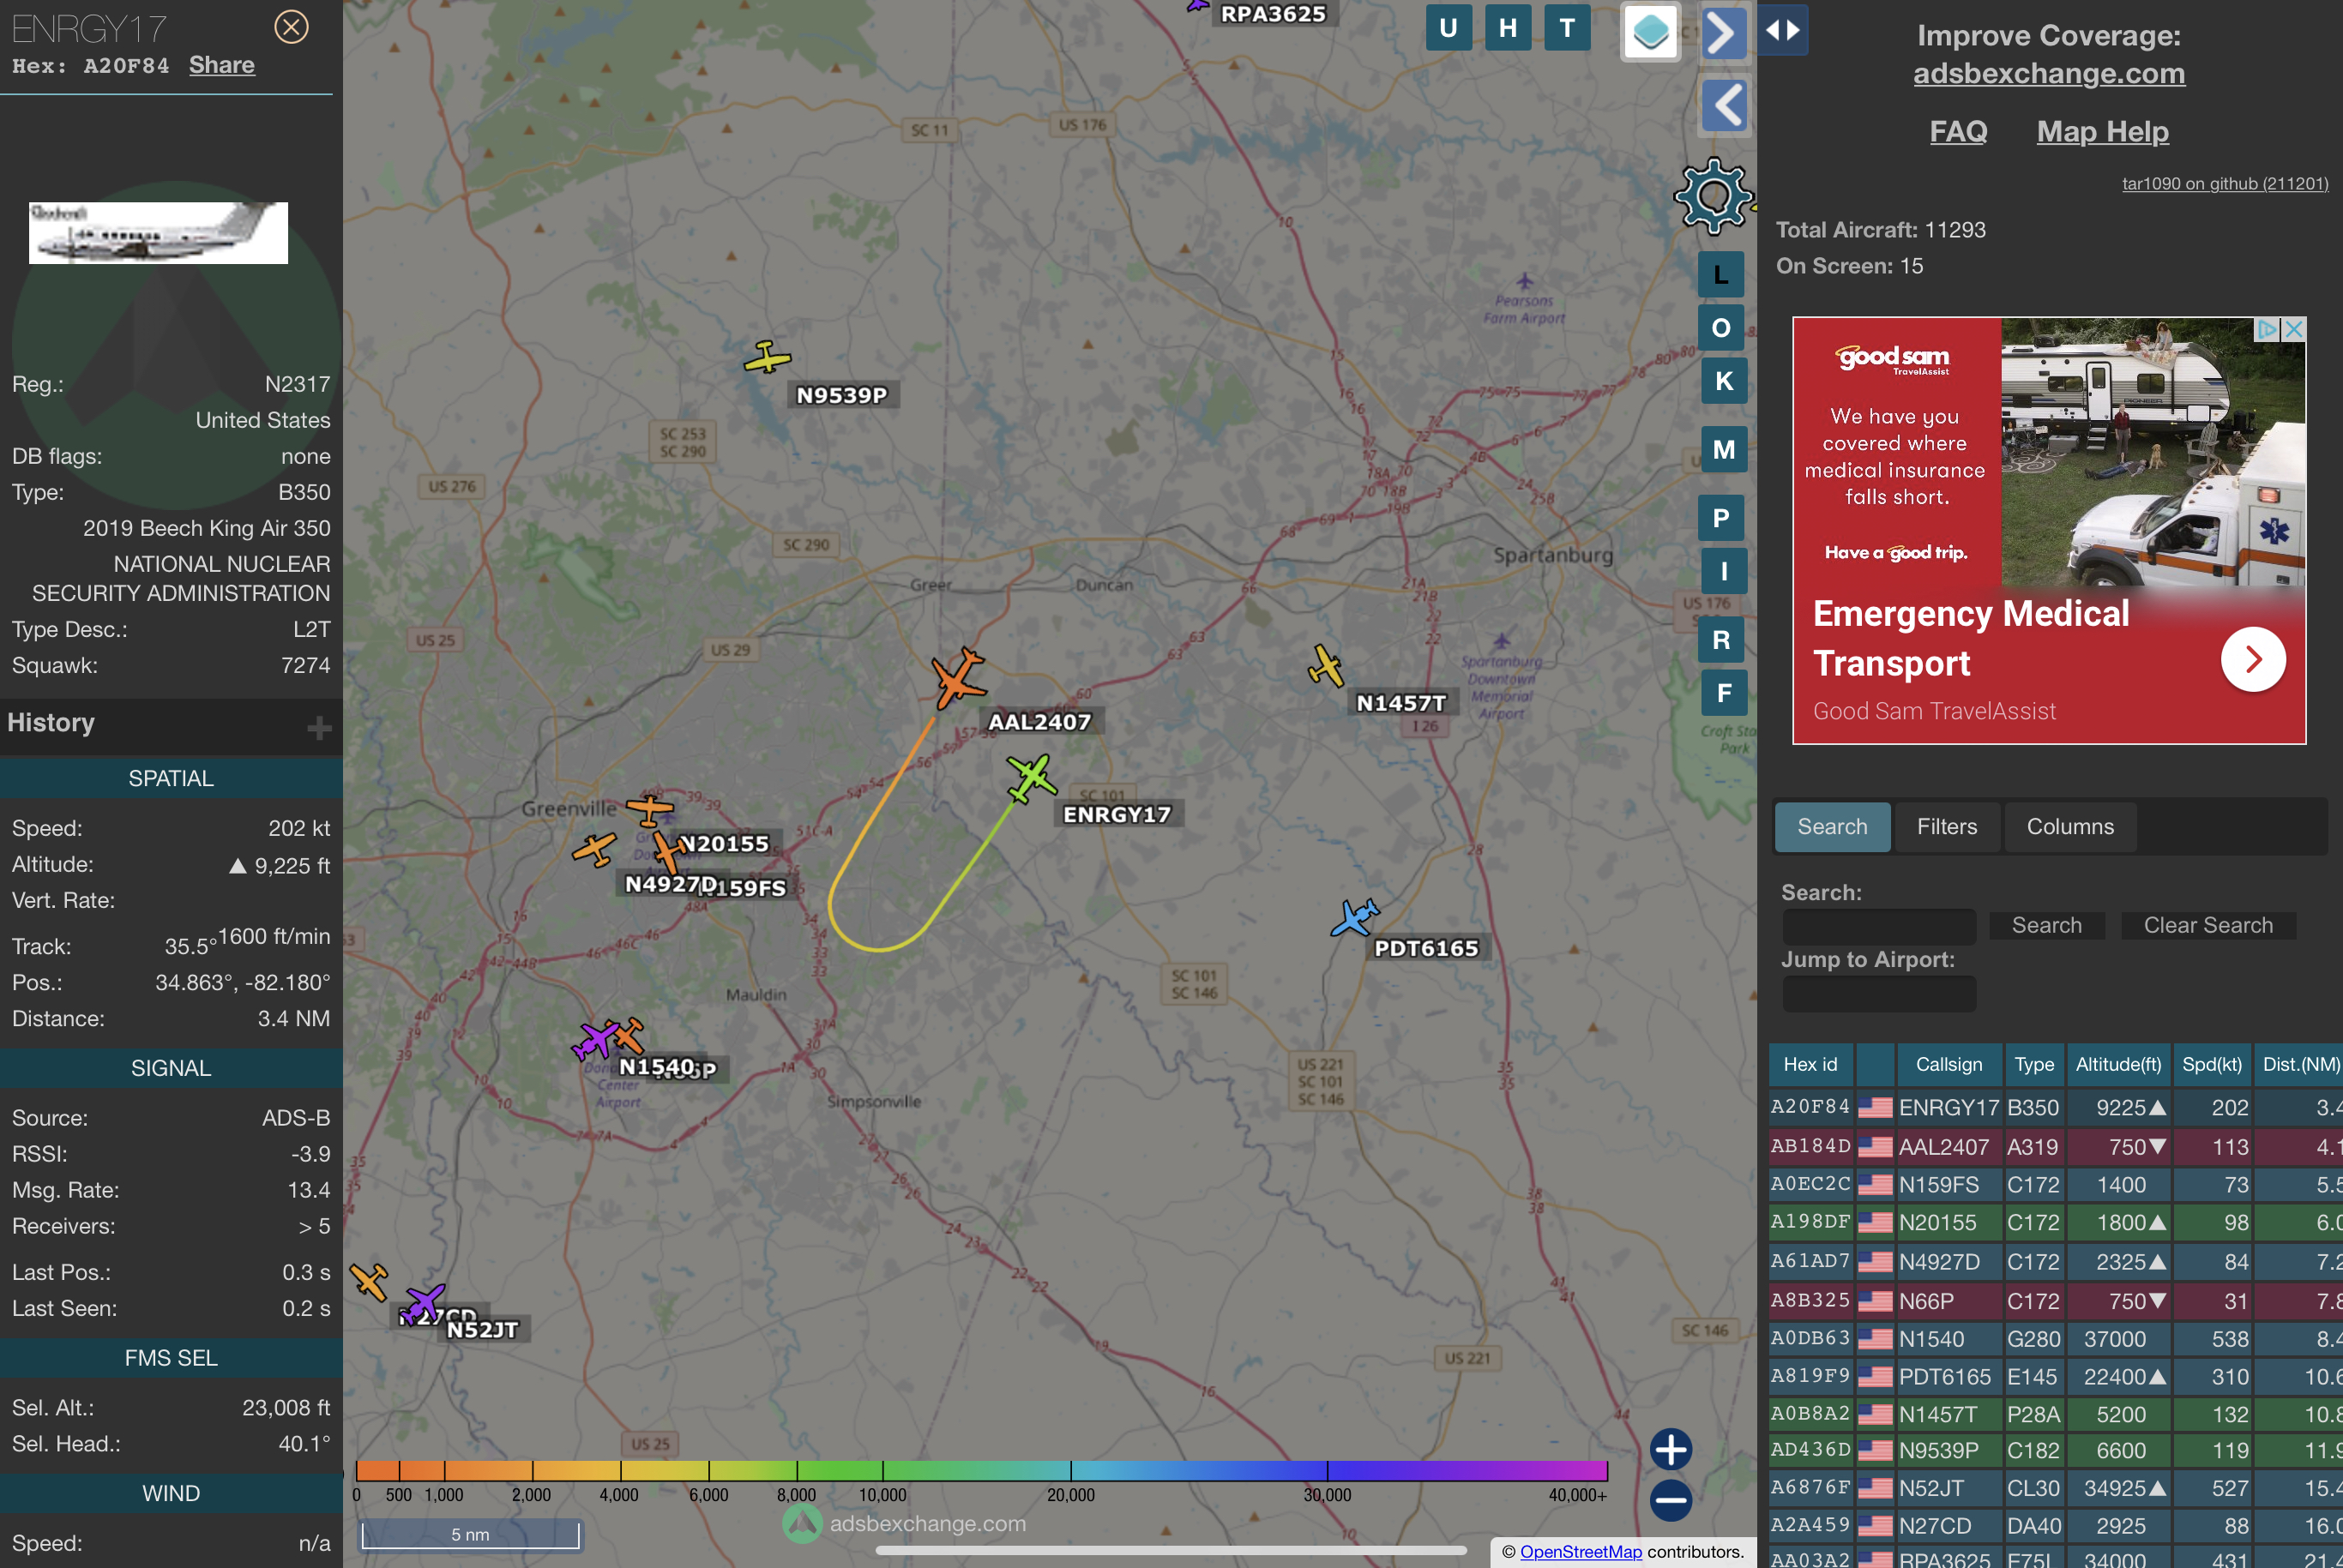This screenshot has width=2343, height=1568.
Task: Select the ENRGY17 aircraft icon on map
Action: click(x=1031, y=778)
